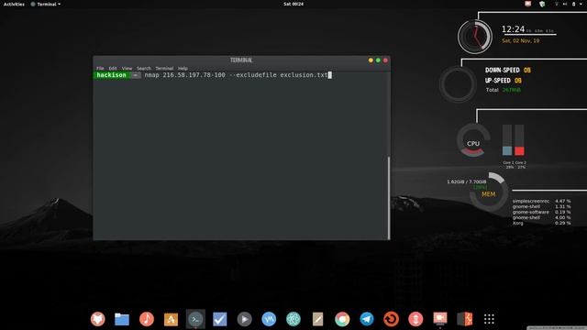
Task: Click the MEM gauge widget
Action: (x=489, y=192)
